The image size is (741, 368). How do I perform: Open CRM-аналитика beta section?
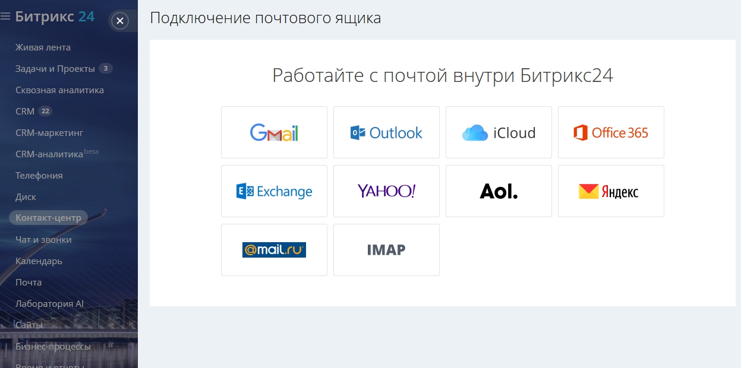(x=57, y=154)
